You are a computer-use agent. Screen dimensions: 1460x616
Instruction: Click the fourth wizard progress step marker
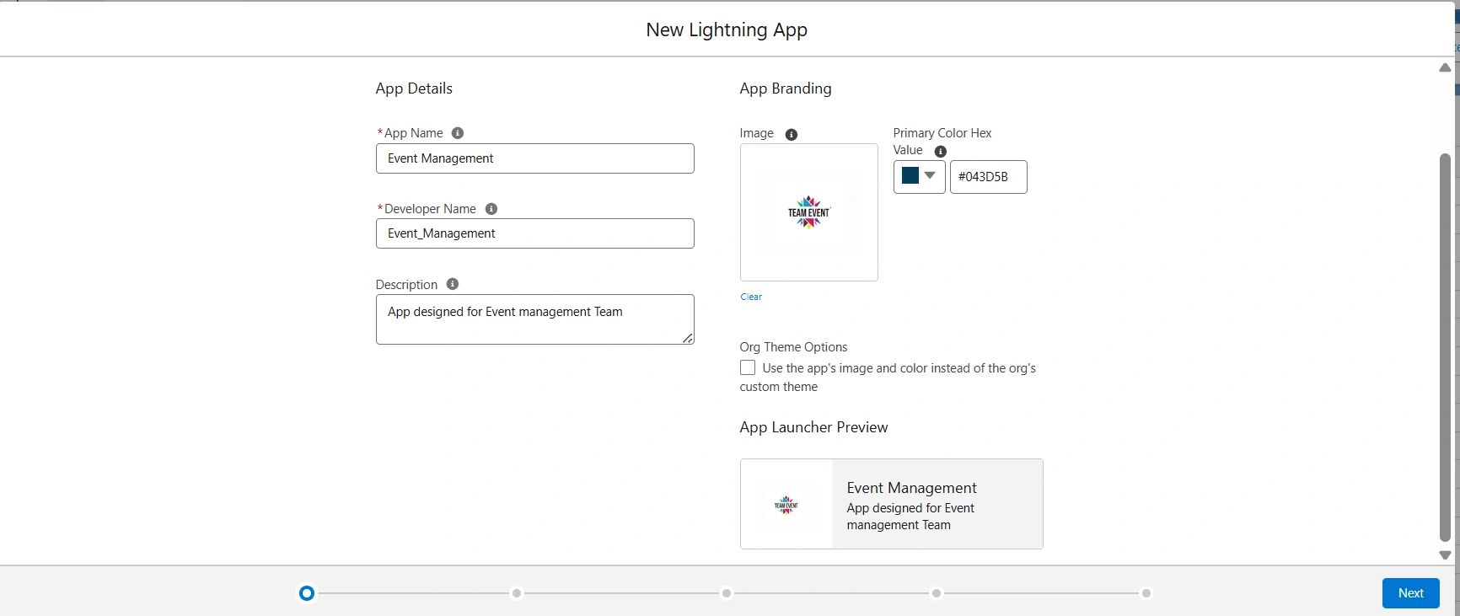pos(937,593)
